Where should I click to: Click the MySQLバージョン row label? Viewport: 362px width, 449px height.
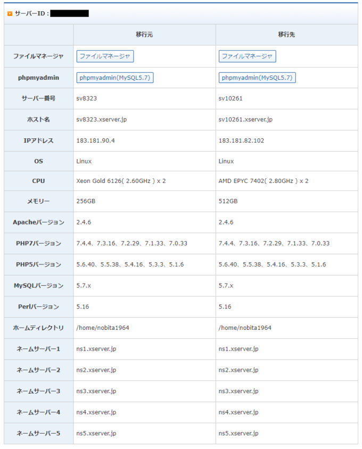click(x=38, y=286)
